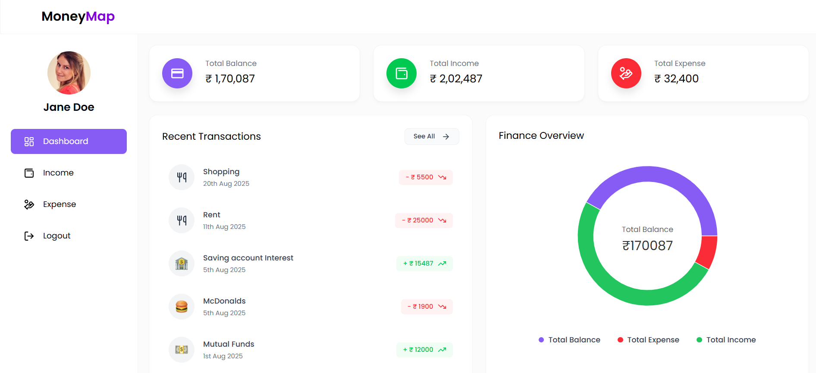Open the Dashboard sidebar menu item
This screenshot has height=373, width=816.
tap(69, 141)
